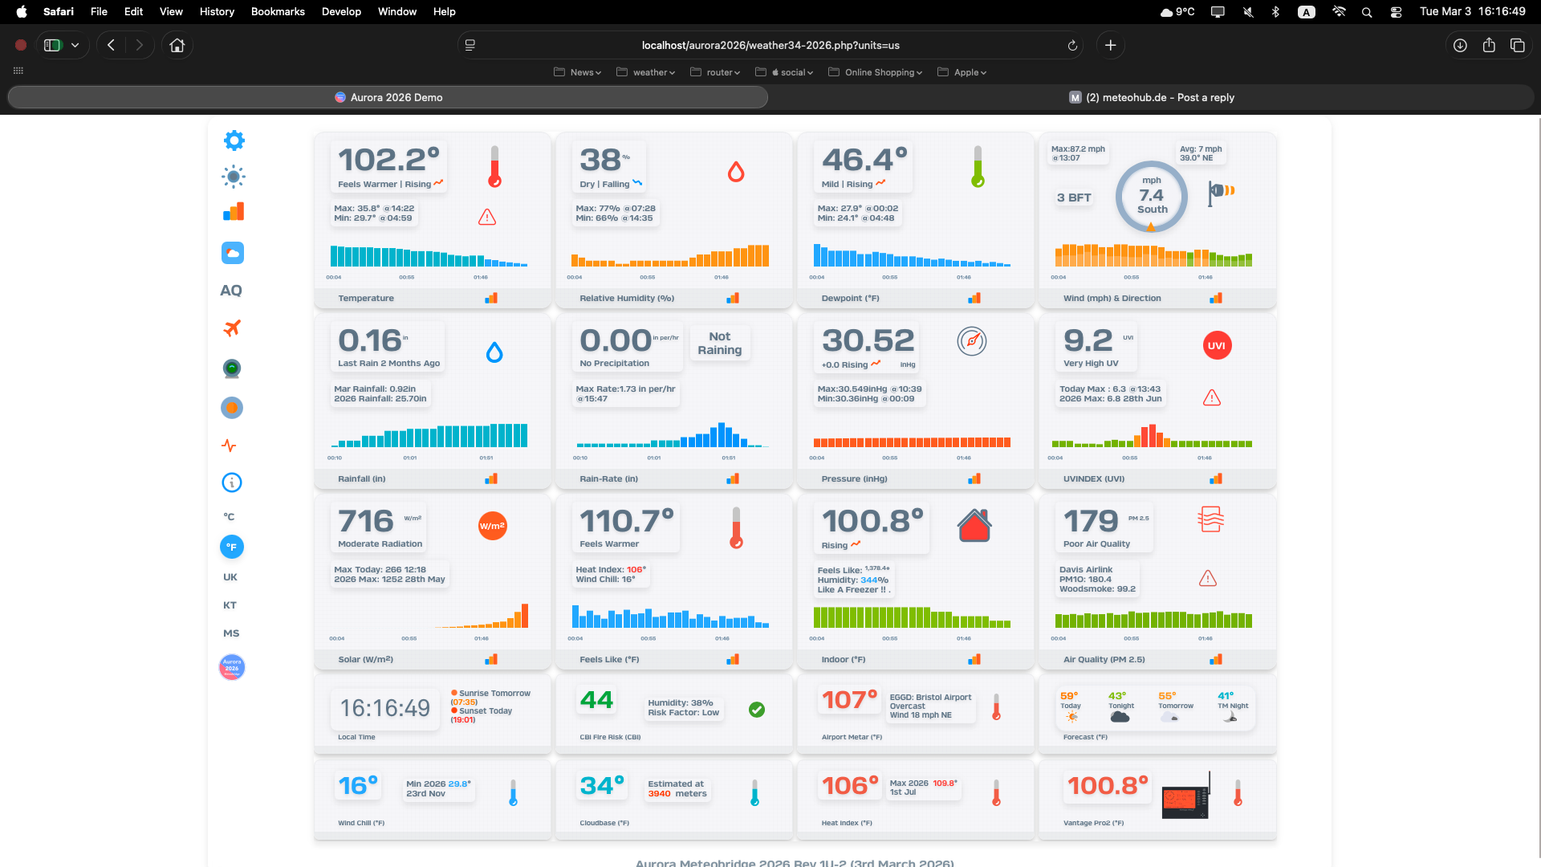Open Wind & Direction chart icon
The height and width of the screenshot is (867, 1541).
click(1216, 298)
